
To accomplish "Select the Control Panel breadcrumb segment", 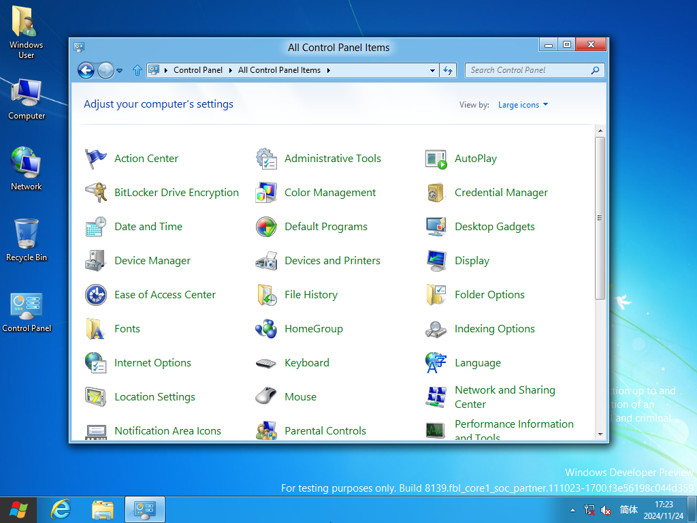I will click(x=198, y=70).
